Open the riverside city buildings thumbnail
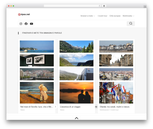The width and height of the screenshot is (153, 129). [x=37, y=74]
